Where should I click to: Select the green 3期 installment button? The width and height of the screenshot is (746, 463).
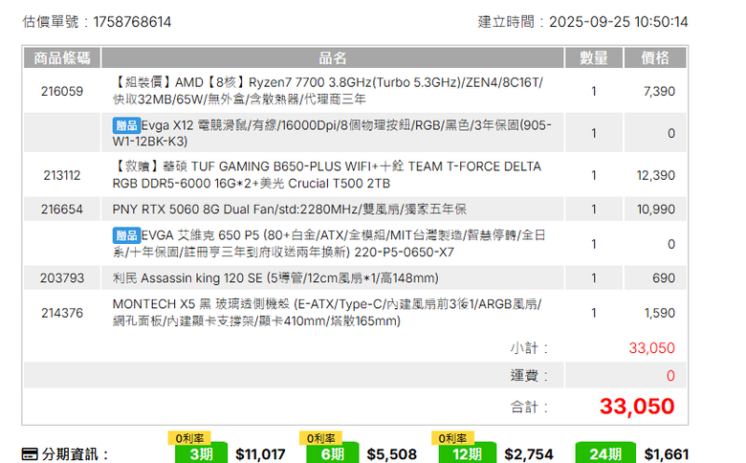201,454
